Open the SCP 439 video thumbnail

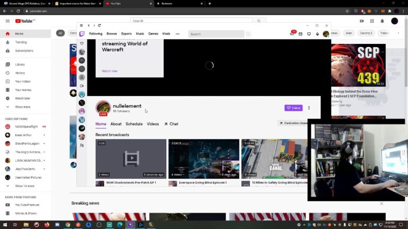coord(358,65)
